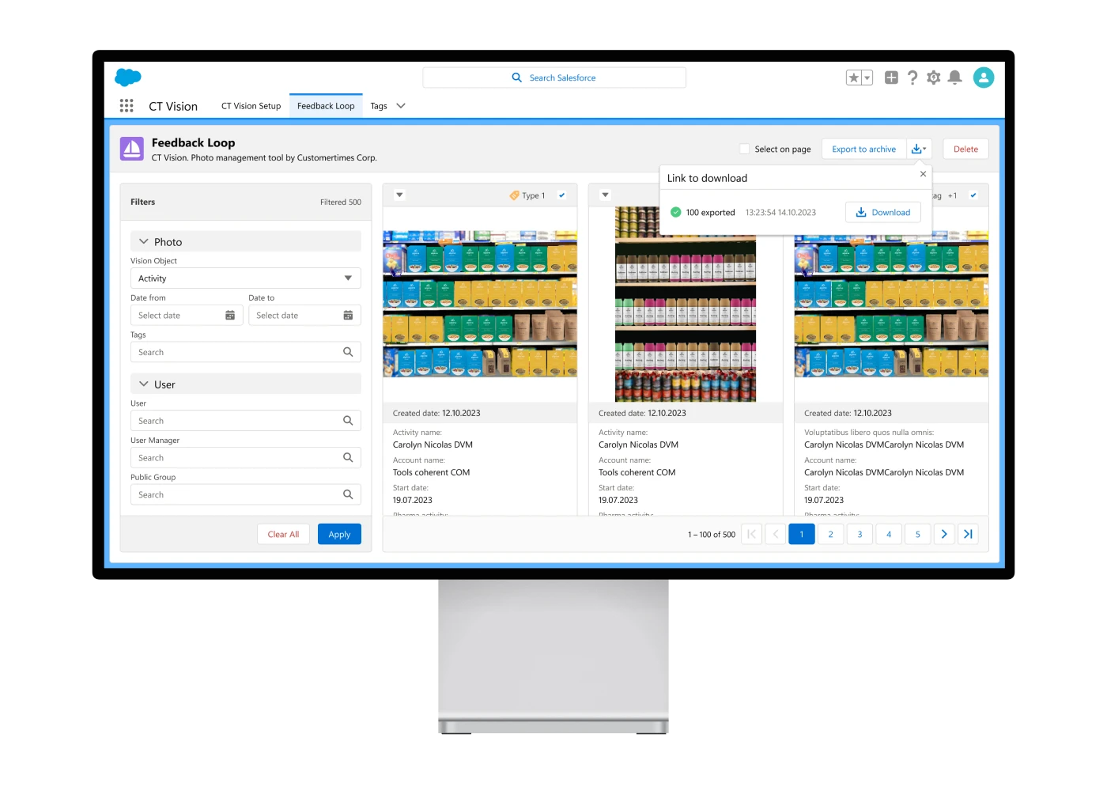
Task: Jump to the last page arrow
Action: (968, 534)
